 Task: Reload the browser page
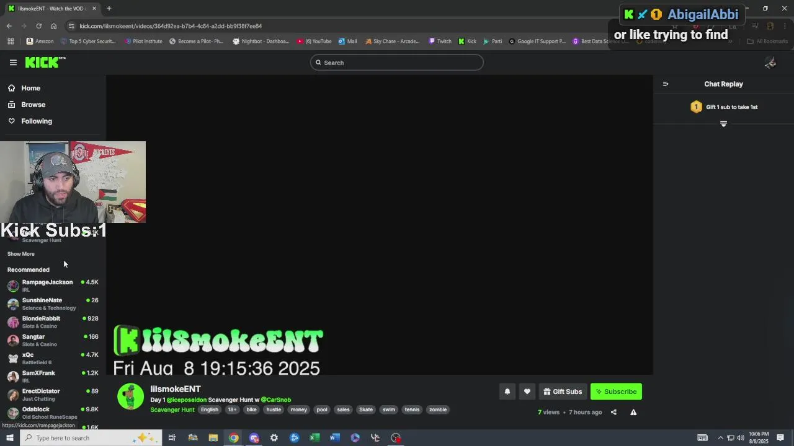38,26
